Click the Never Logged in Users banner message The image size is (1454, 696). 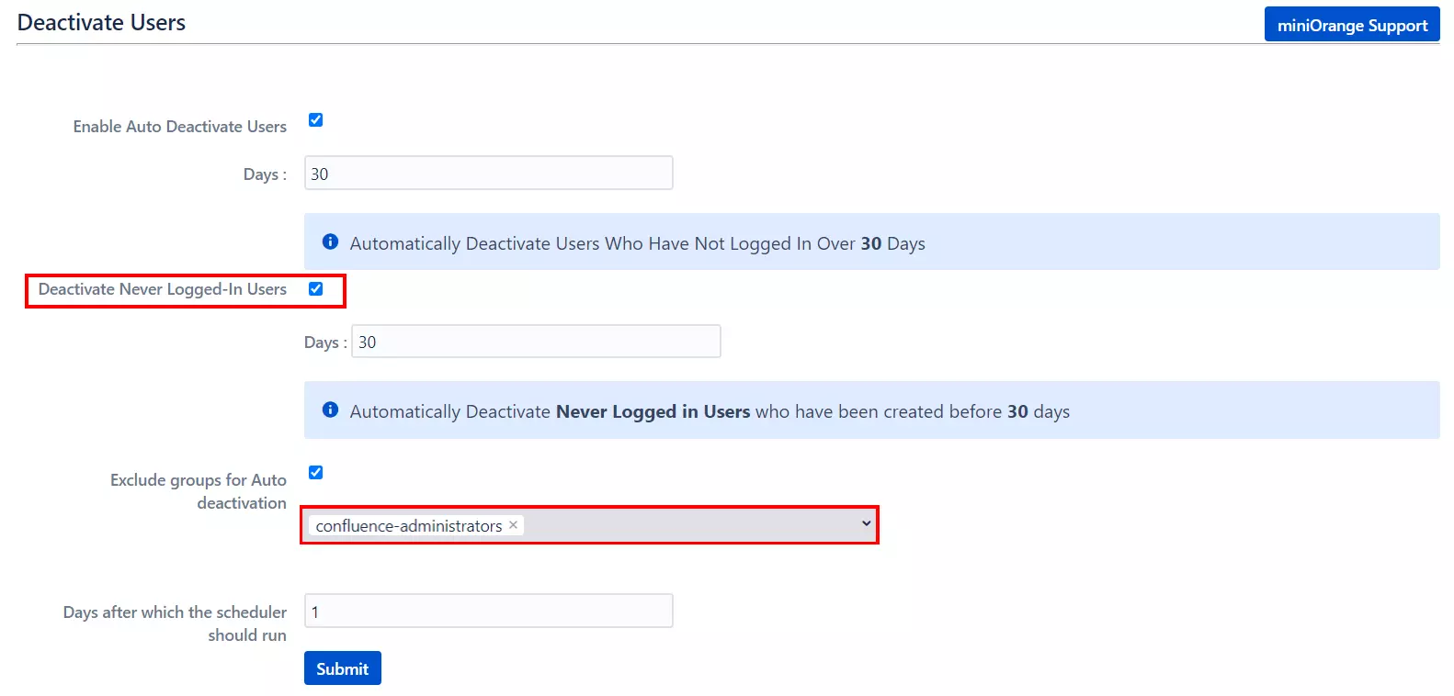click(x=709, y=411)
